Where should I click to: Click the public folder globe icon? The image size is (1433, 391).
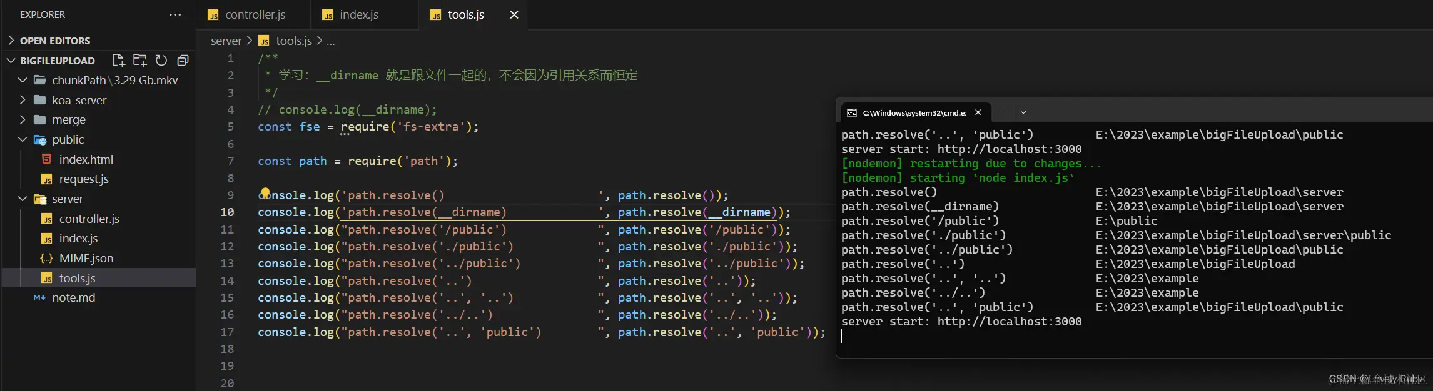click(x=40, y=140)
